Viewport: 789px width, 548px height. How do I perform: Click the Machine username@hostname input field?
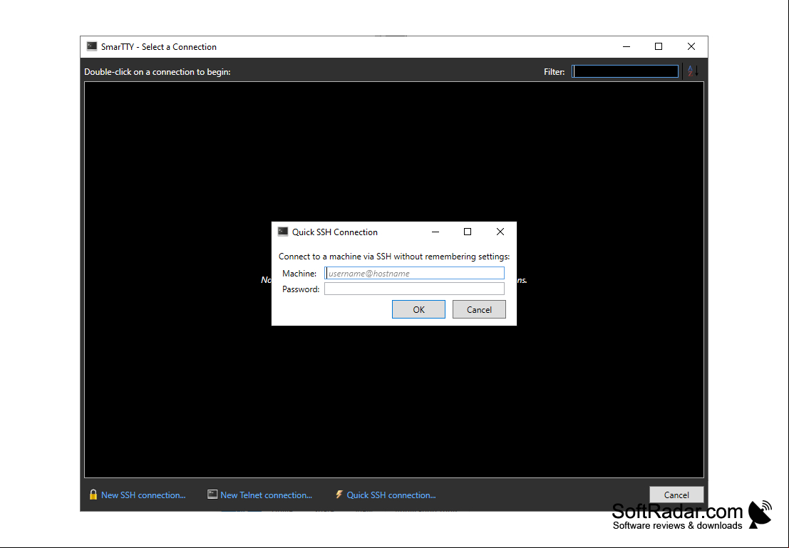(x=414, y=273)
